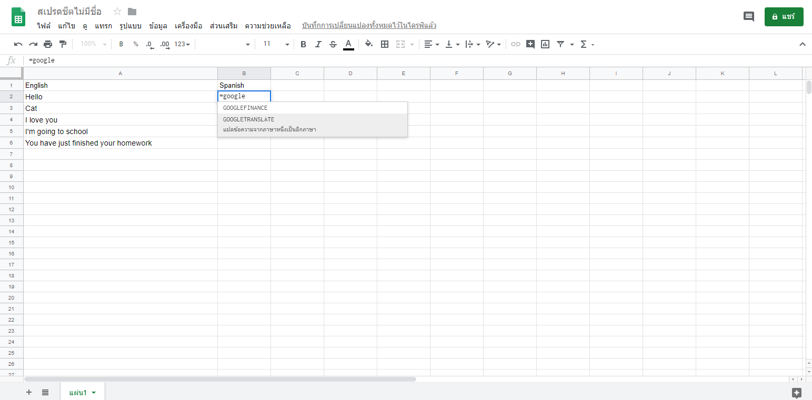The image size is (812, 400).
Task: Open the Functions sigma menu
Action: [587, 44]
